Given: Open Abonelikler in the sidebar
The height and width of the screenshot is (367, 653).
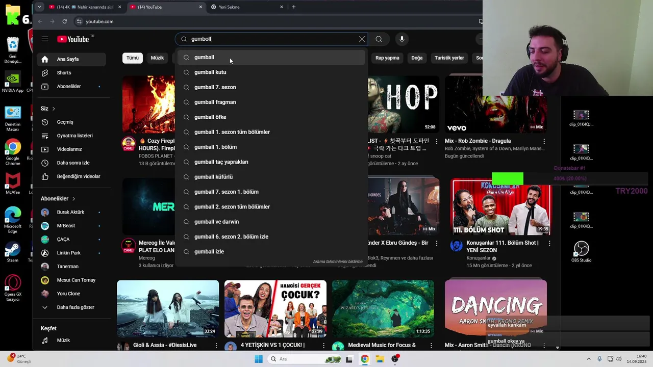Looking at the screenshot, I should (x=71, y=87).
